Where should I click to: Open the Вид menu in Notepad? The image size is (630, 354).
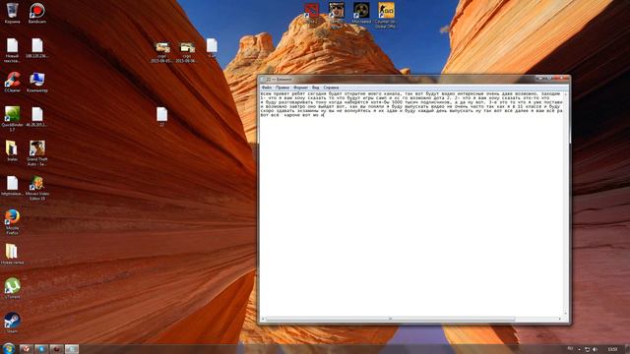pos(316,88)
